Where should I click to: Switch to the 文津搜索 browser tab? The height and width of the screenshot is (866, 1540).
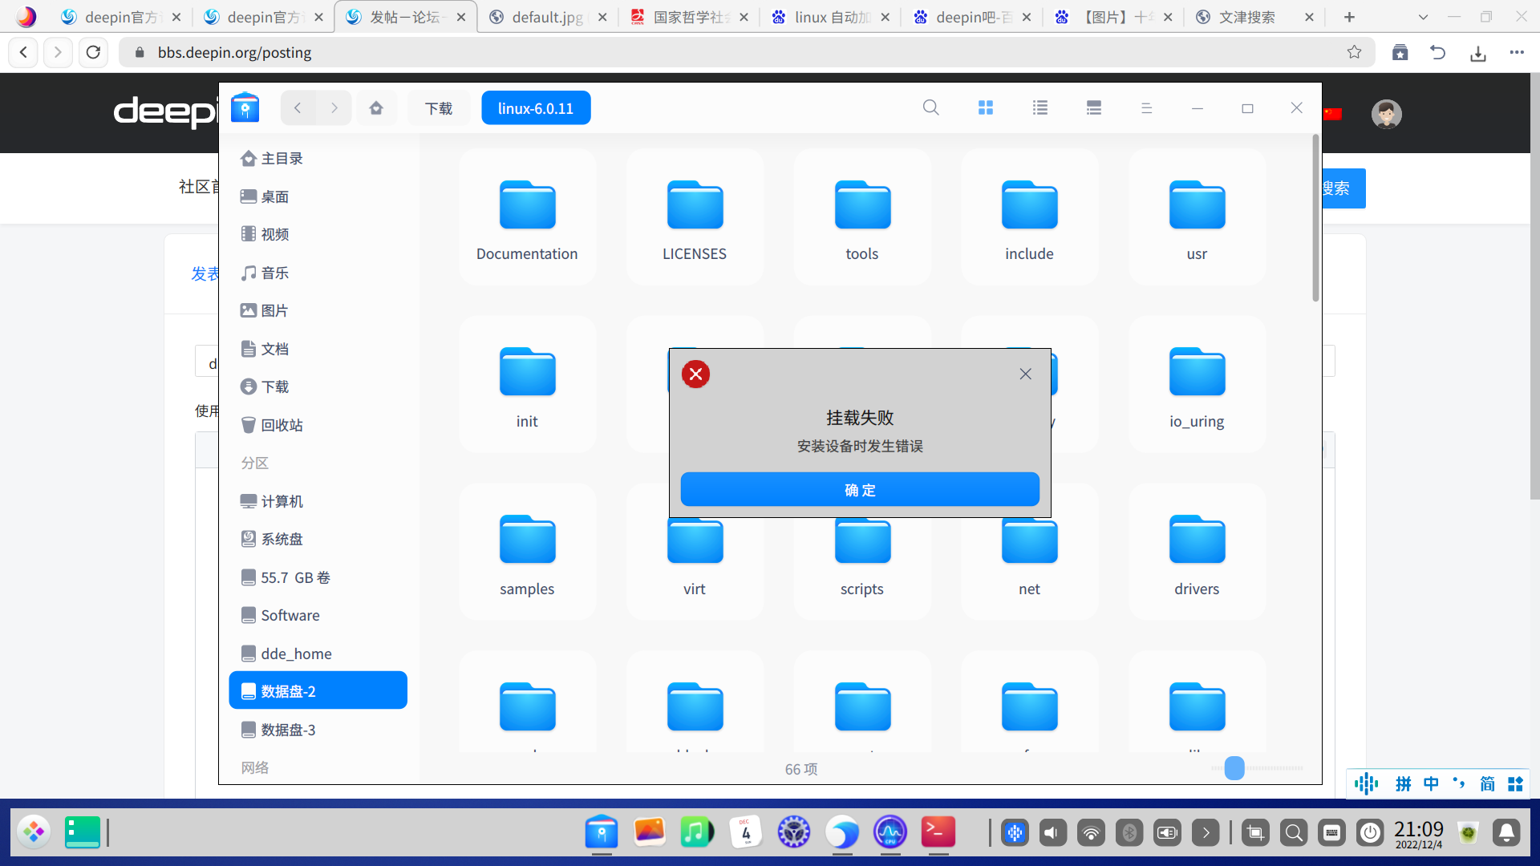1246,17
